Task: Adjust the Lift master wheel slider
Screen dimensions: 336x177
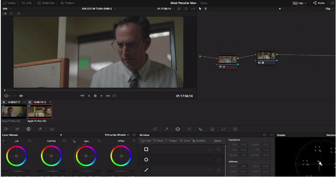Action: (x=17, y=171)
